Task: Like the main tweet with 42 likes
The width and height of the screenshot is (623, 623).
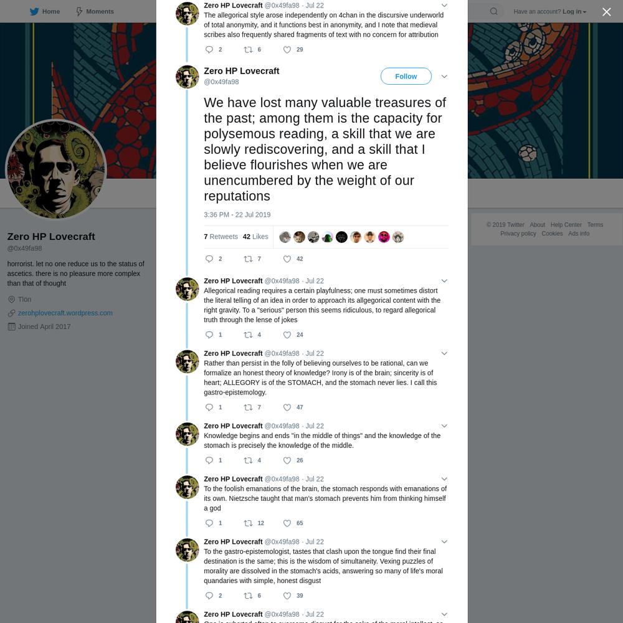Action: click(287, 259)
